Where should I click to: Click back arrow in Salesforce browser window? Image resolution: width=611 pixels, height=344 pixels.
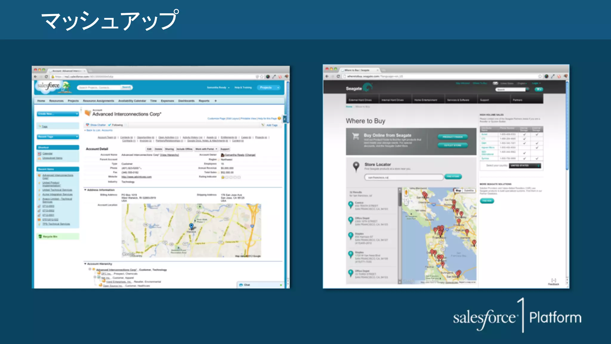[x=36, y=77]
